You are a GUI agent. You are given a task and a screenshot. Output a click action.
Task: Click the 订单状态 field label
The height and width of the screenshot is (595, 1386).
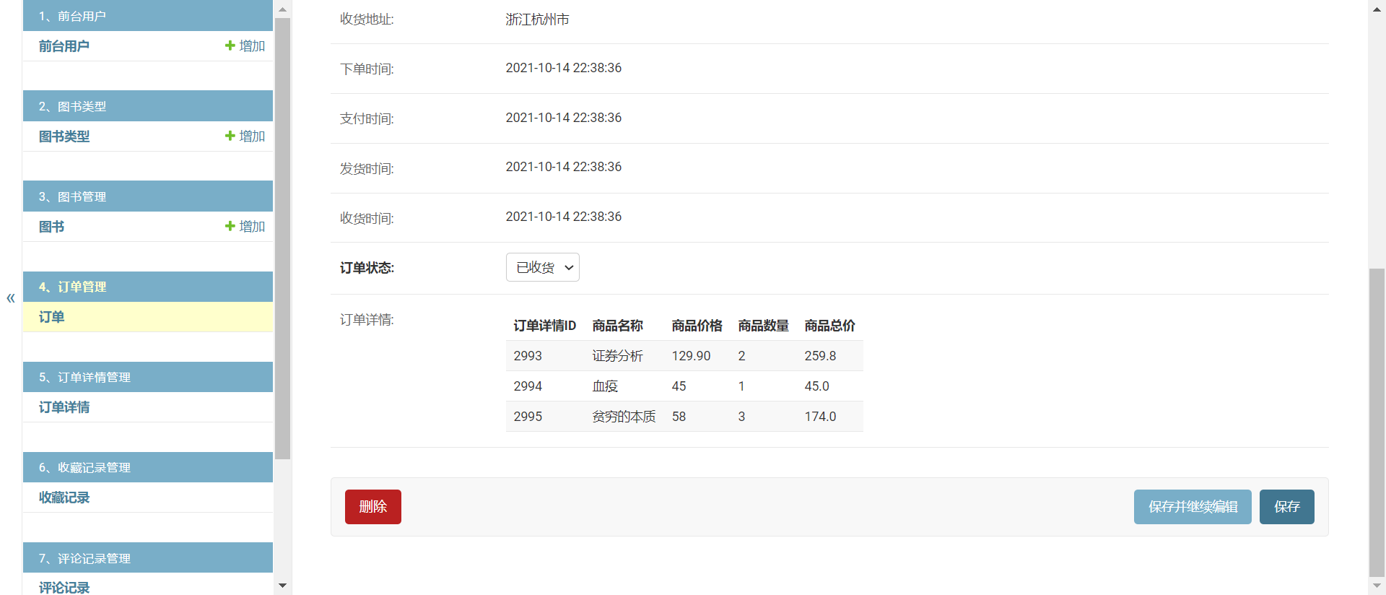367,268
